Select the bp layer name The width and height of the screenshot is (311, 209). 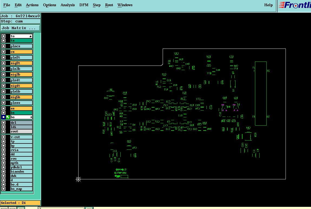[21, 146]
